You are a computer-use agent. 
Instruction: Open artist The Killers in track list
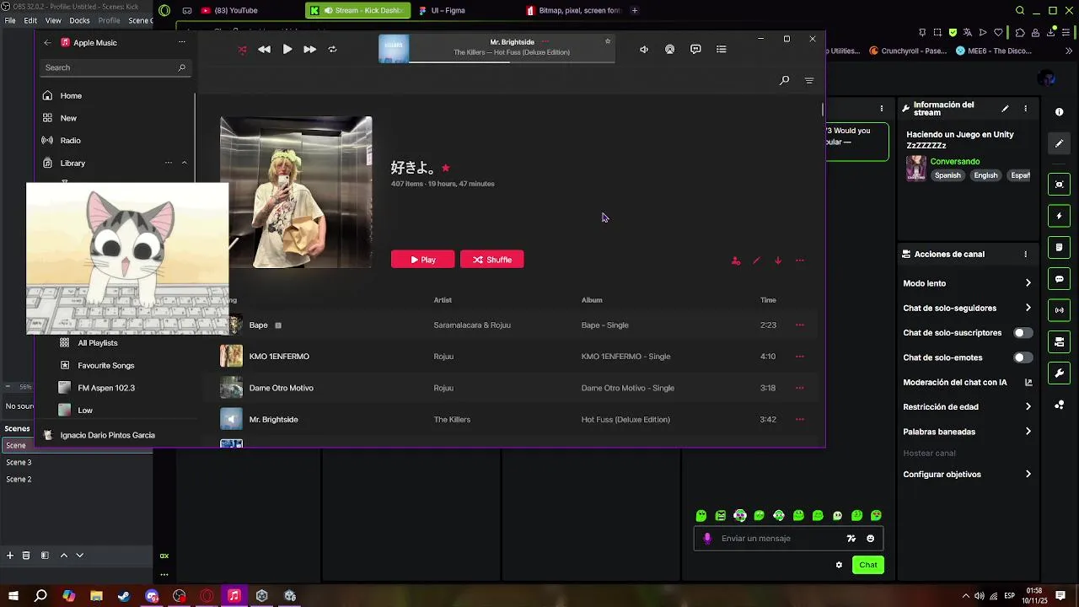coord(452,420)
